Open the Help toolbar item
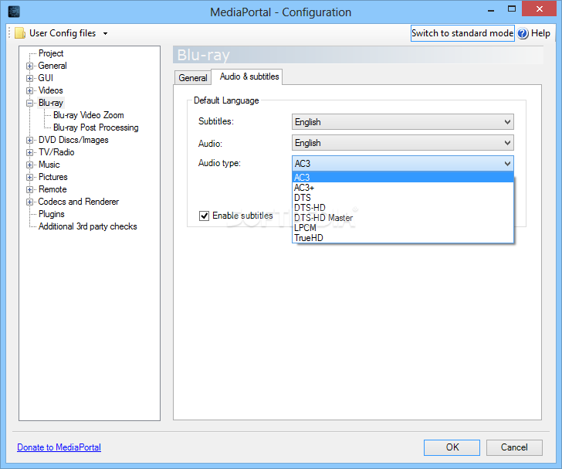562x469 pixels. point(534,33)
